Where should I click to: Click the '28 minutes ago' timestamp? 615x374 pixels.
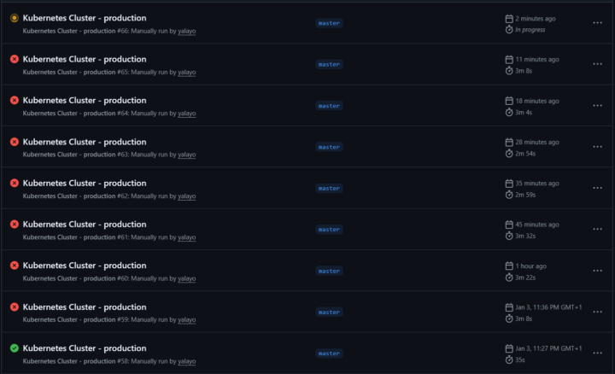(537, 142)
